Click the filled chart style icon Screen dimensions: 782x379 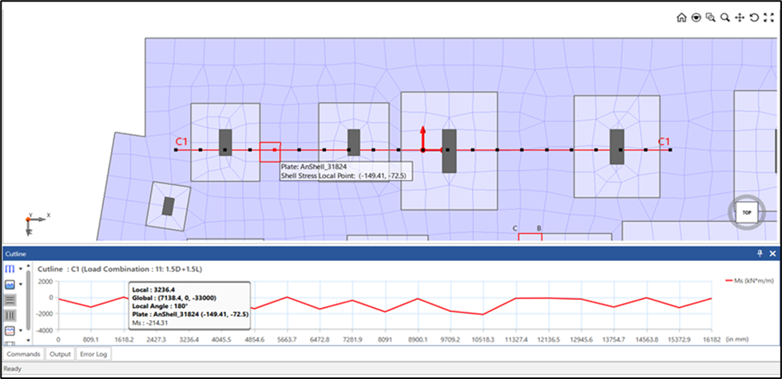pos(10,285)
